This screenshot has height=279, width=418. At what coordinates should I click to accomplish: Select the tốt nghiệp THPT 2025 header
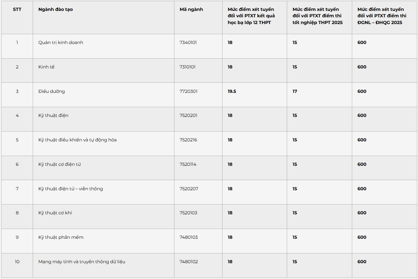click(318, 16)
